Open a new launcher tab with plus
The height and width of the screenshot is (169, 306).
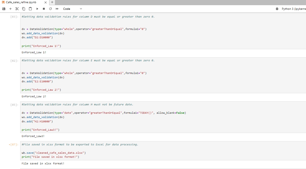coord(52,2)
